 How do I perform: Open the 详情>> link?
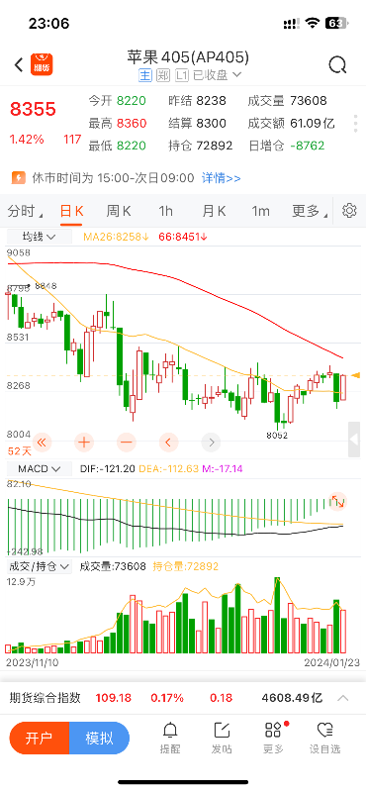pyautogui.click(x=222, y=178)
